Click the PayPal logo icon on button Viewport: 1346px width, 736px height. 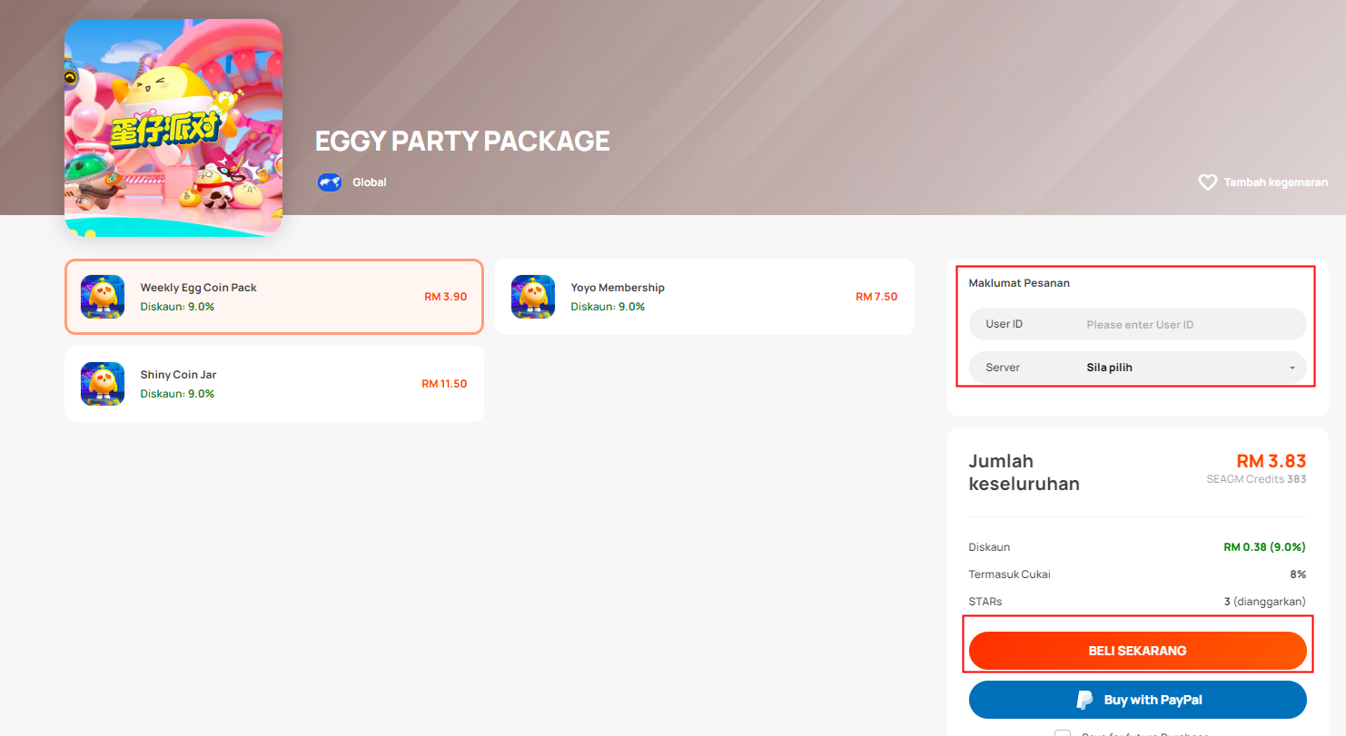(x=1084, y=700)
